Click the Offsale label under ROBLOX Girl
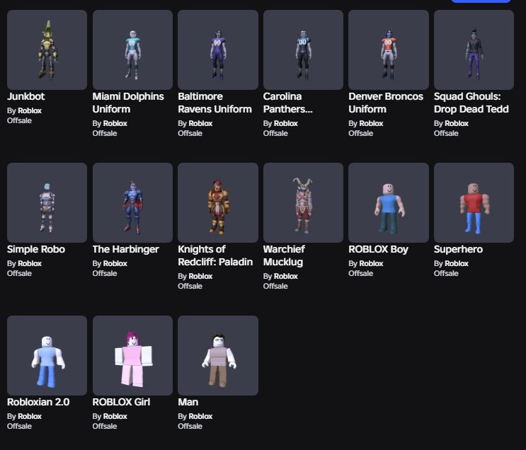This screenshot has width=526, height=450. pos(105,426)
